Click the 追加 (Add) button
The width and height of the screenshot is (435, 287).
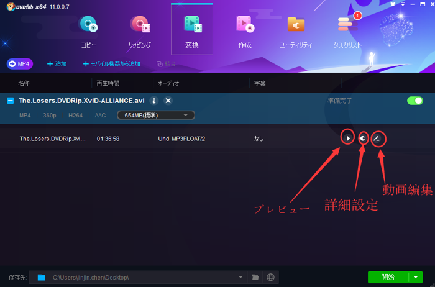[57, 64]
